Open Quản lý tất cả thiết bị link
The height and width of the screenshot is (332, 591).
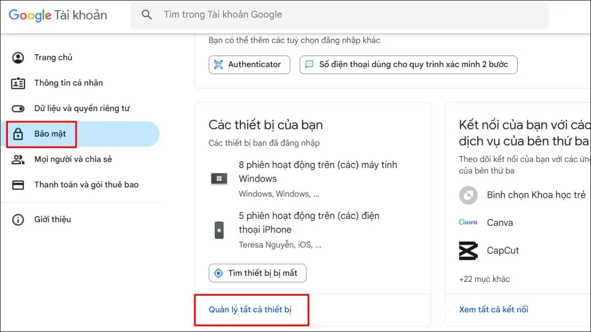pos(250,310)
